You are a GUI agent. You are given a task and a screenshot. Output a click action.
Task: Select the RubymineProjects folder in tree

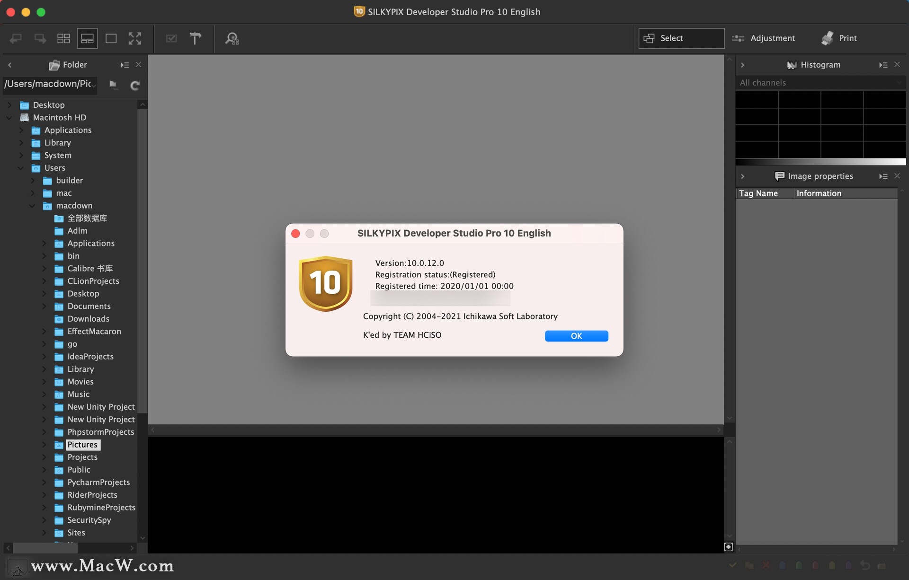(101, 508)
